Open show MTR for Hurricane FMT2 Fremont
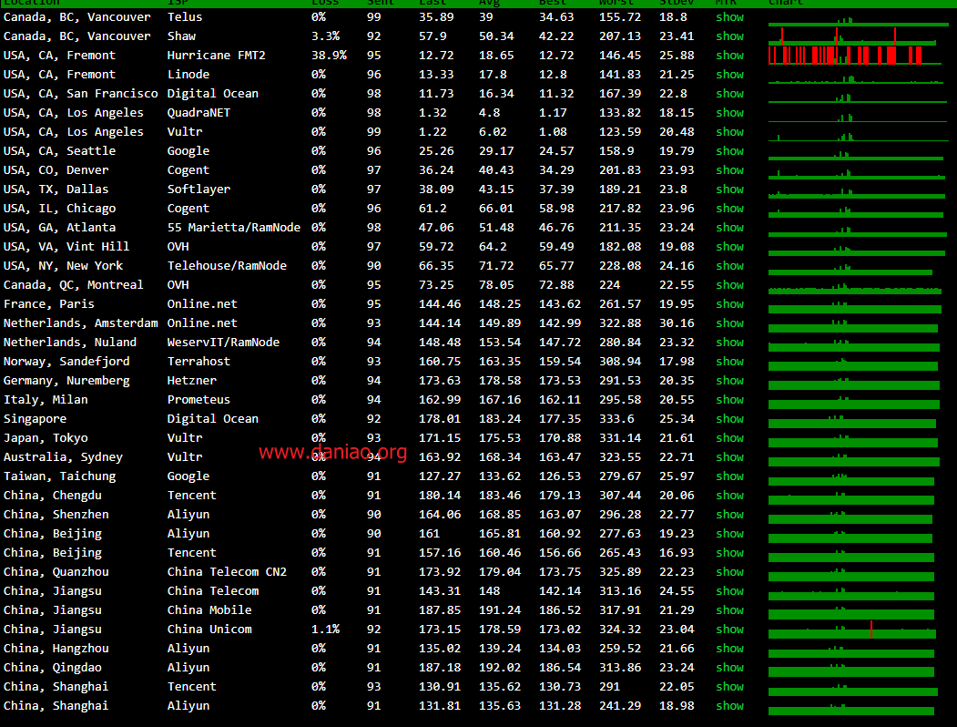Screen dimensions: 957x727 [729, 55]
